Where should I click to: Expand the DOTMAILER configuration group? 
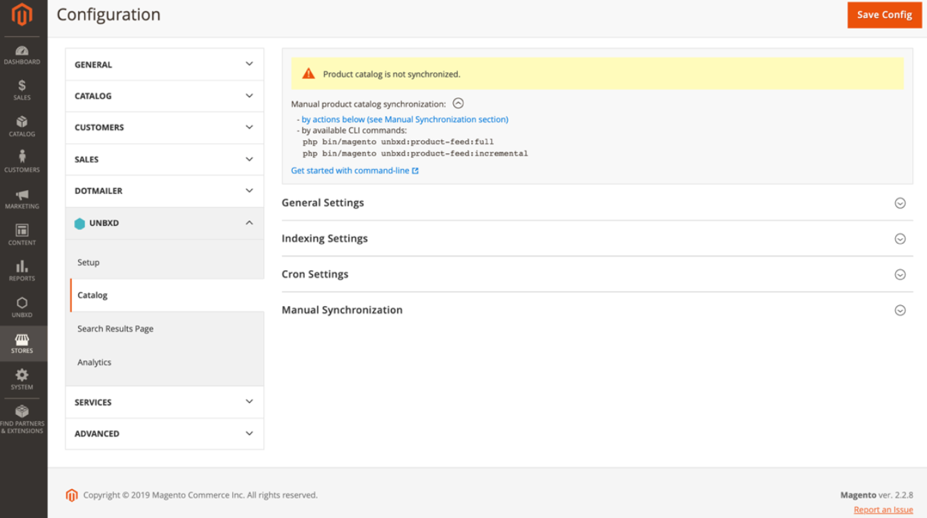click(164, 191)
